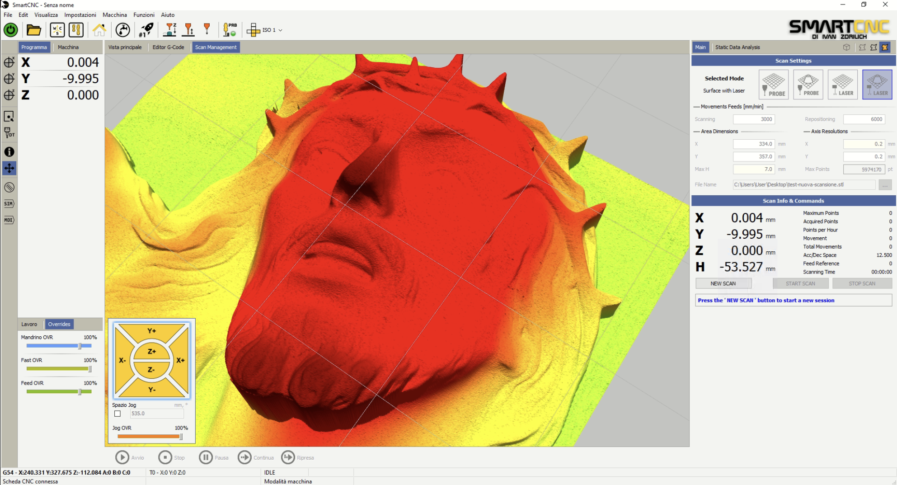Click the single tool probe-down icon
The height and width of the screenshot is (485, 897).
click(207, 30)
